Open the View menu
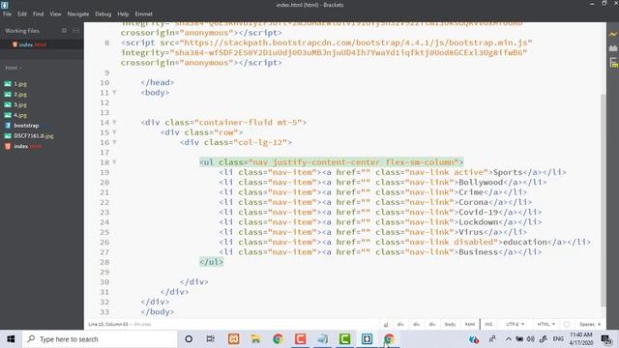This screenshot has width=619, height=348. coord(55,14)
